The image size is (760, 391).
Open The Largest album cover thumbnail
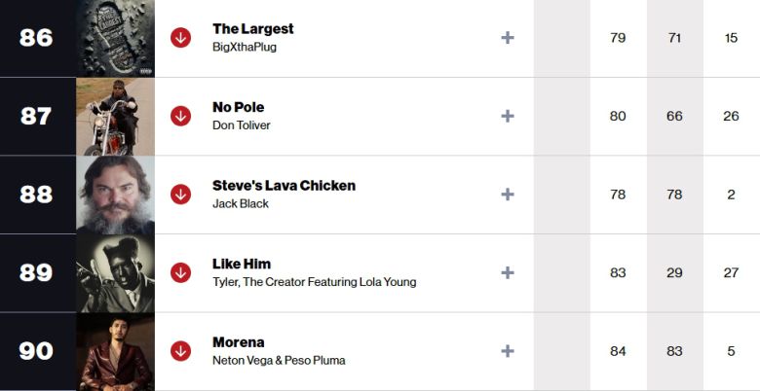point(115,38)
